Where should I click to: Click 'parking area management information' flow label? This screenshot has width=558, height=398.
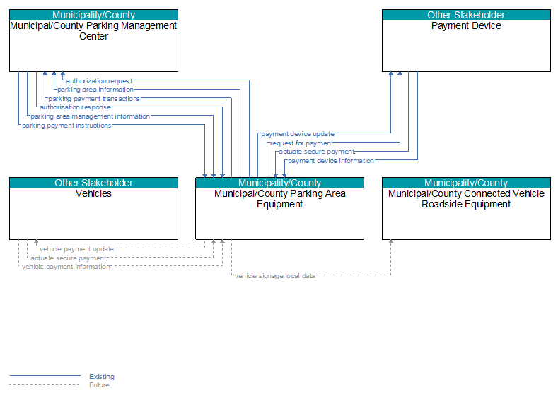[x=90, y=116]
